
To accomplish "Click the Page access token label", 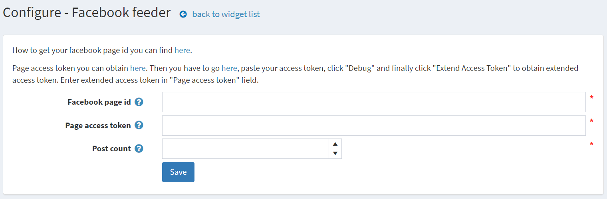I will [x=98, y=125].
